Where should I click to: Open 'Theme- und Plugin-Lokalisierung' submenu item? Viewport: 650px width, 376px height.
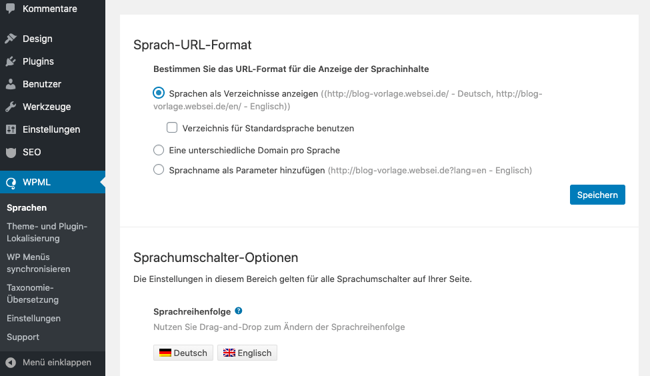[x=47, y=232]
